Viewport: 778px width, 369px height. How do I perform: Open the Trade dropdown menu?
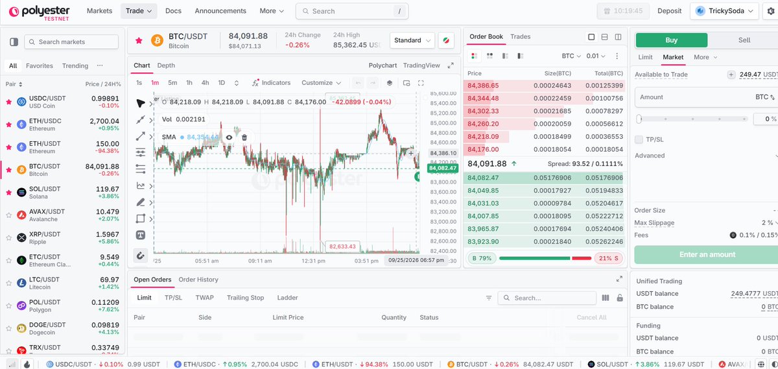point(139,11)
